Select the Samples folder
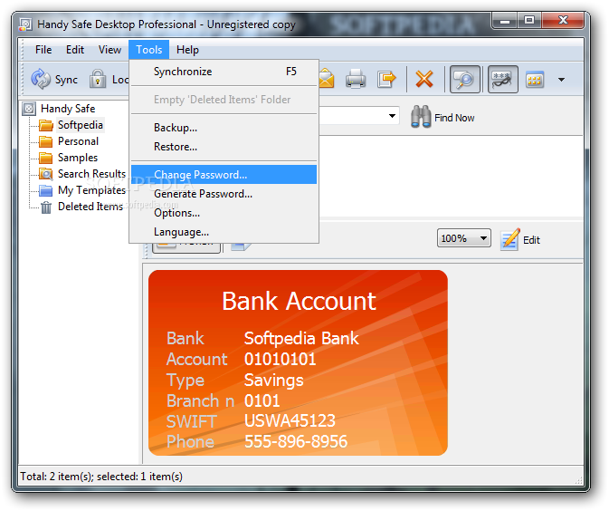609x511 pixels. pyautogui.click(x=78, y=158)
